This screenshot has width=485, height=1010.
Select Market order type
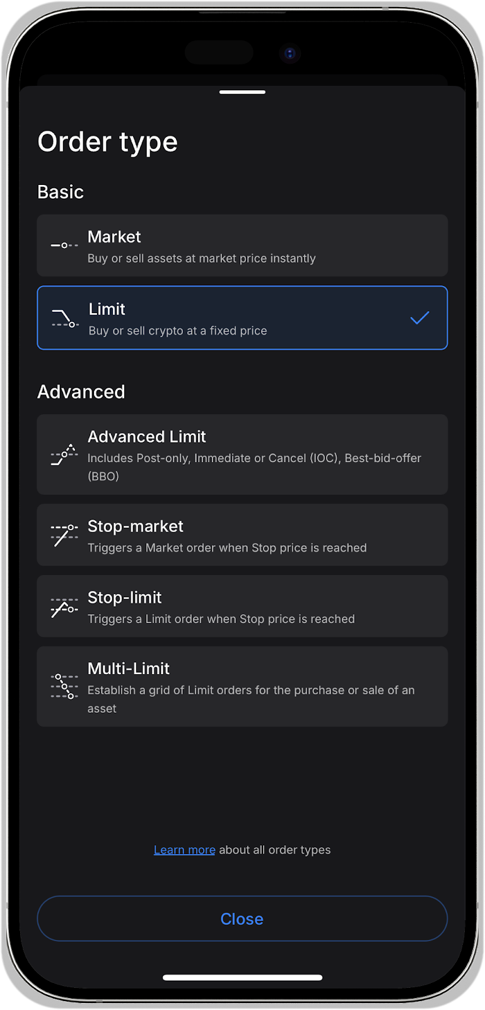[x=114, y=237]
